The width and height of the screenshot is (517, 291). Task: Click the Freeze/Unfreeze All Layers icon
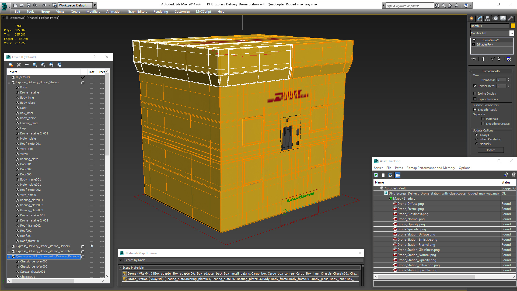[59, 65]
